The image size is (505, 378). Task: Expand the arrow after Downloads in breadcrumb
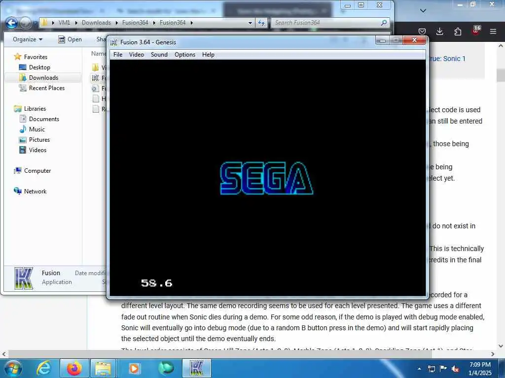(116, 23)
